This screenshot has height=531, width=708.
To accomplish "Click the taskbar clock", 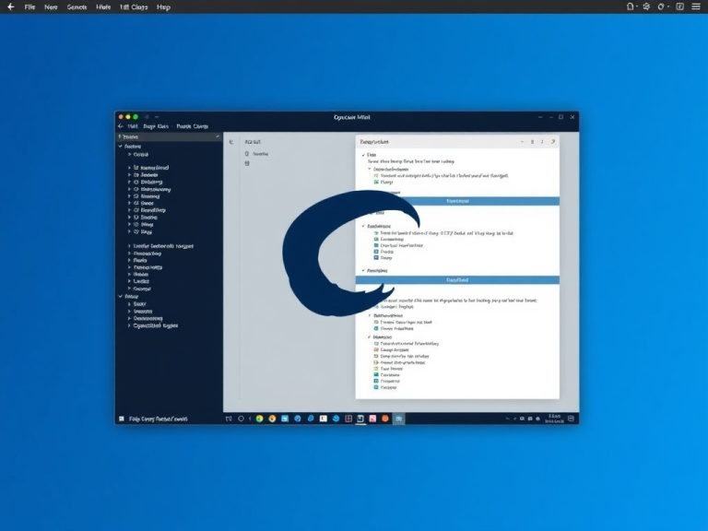I will (554, 419).
